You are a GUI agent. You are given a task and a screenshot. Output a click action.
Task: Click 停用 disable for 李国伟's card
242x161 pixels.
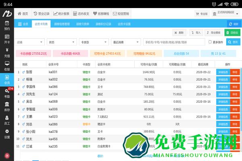click(235, 87)
